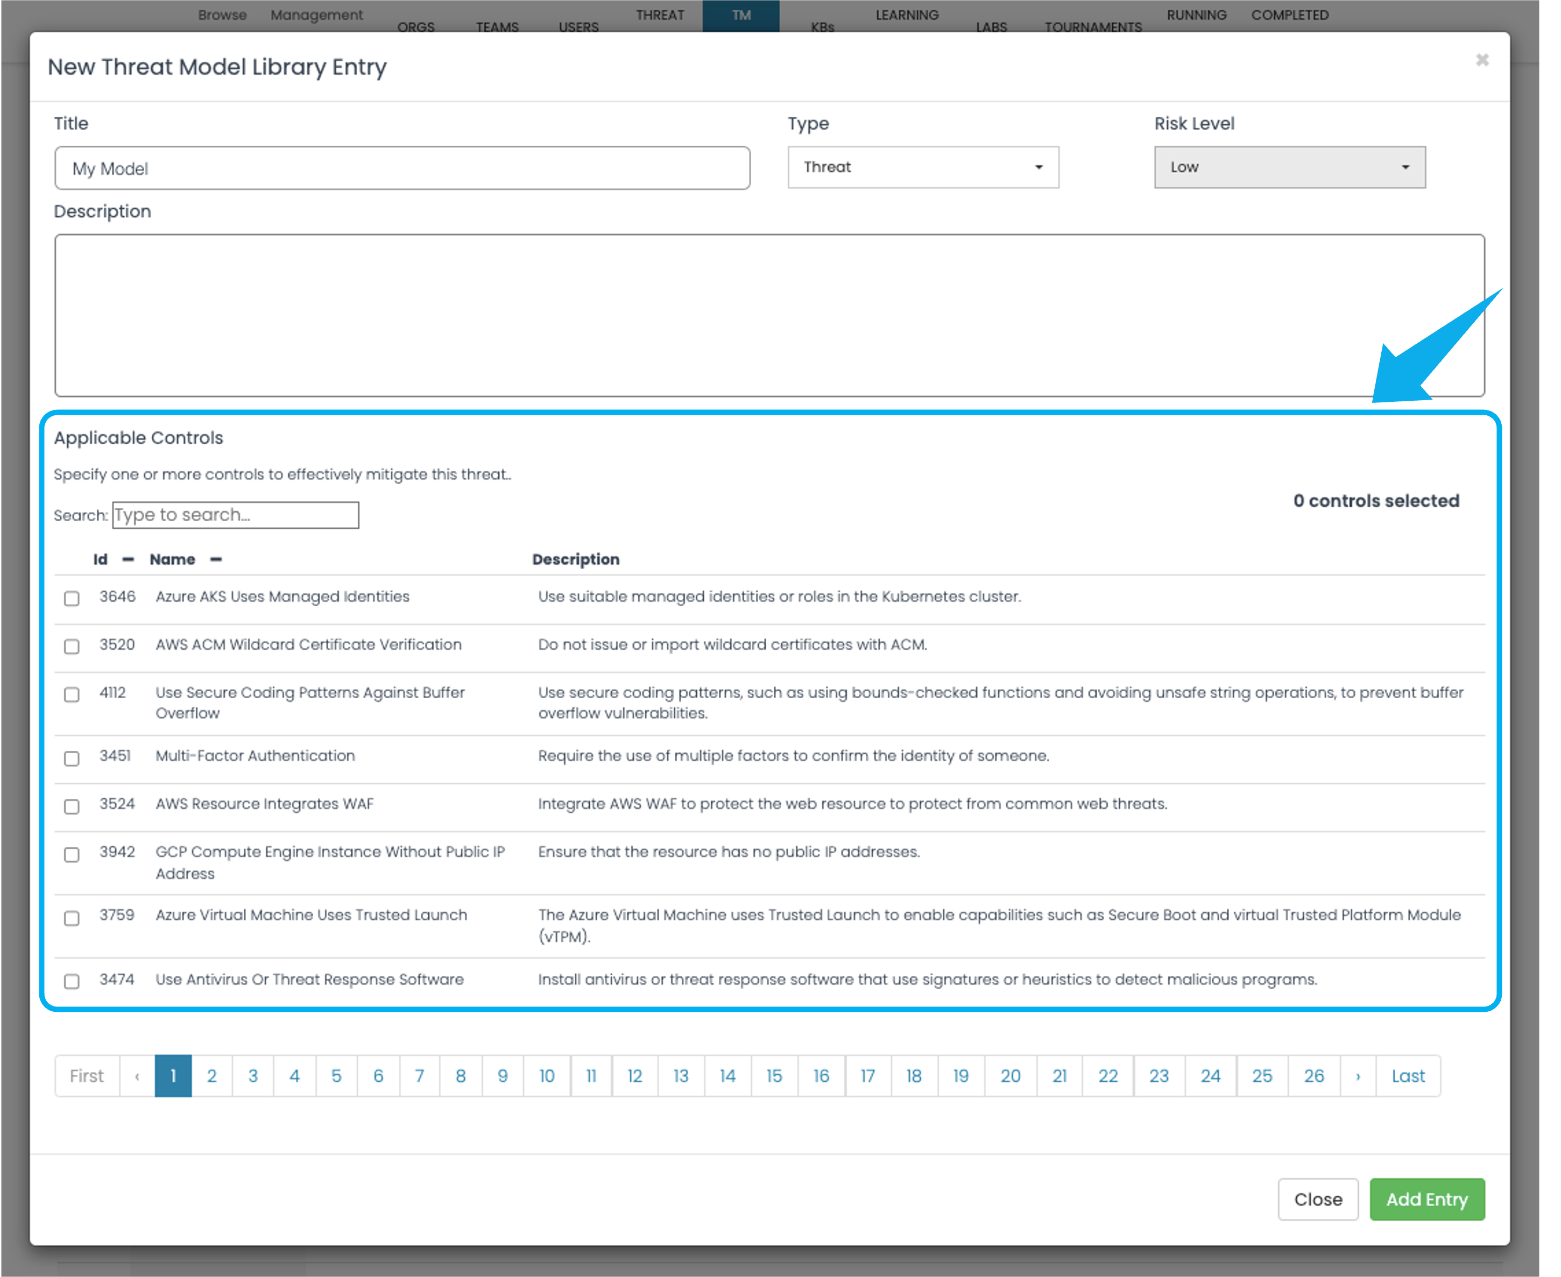Click the Id column sort icon
This screenshot has width=1561, height=1277.
pyautogui.click(x=128, y=560)
